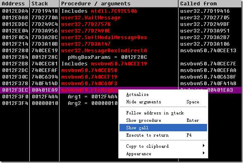Screen dimensions: 243x163
Task: Click stack value 77D3A956
Action: [x=45, y=31]
